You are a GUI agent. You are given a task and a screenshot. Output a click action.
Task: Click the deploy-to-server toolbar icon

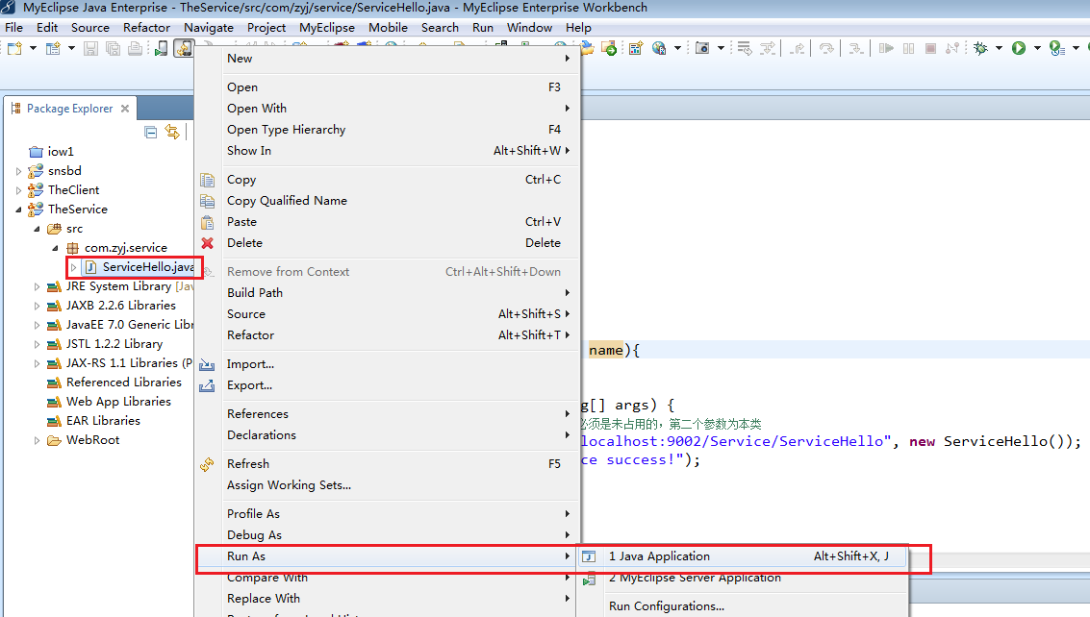(609, 48)
